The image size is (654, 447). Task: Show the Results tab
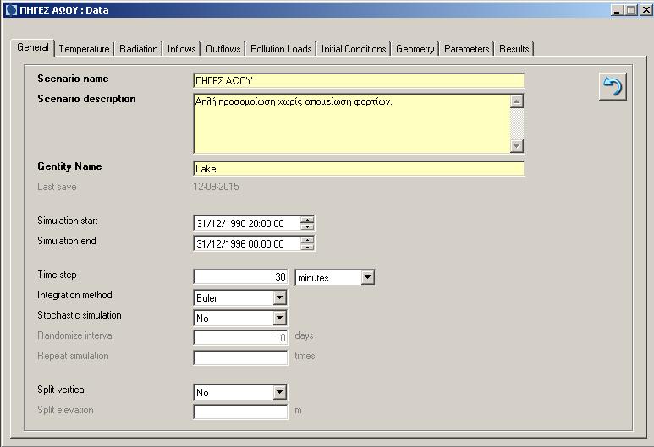click(514, 49)
